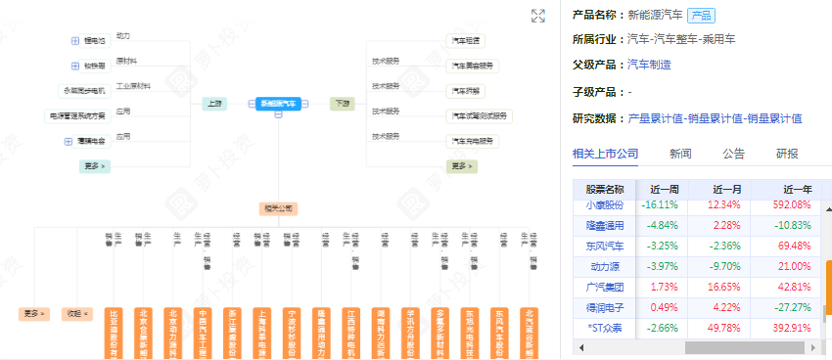Collapse the upstream branch left of 新能源汽车
The width and height of the screenshot is (832, 360).
252,104
